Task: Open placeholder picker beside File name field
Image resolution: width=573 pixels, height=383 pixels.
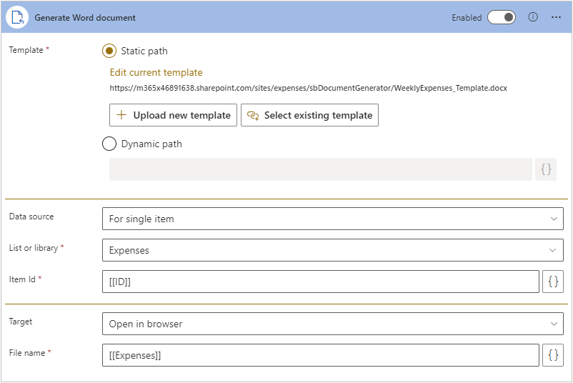Action: (553, 355)
